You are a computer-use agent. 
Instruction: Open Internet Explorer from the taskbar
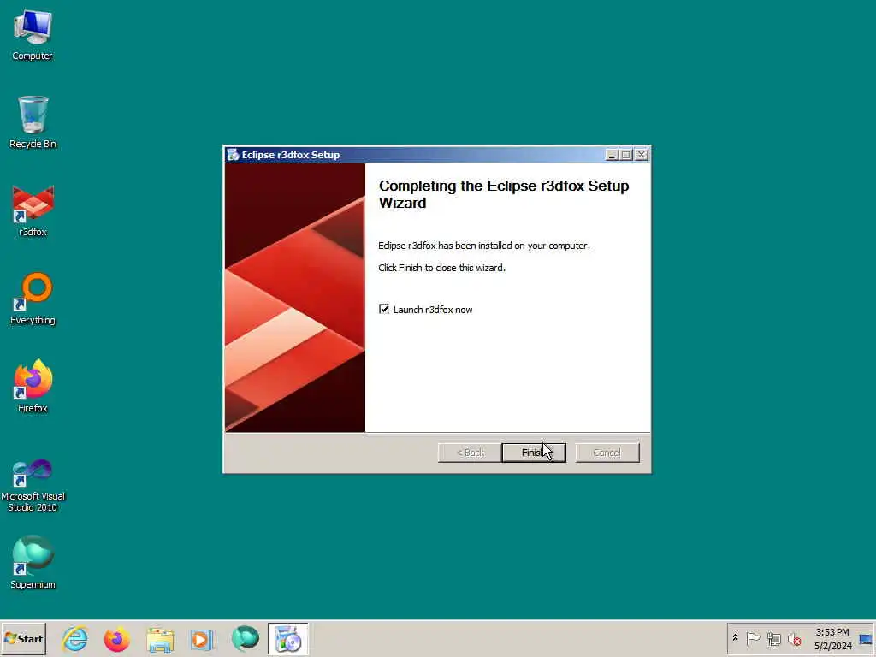75,638
